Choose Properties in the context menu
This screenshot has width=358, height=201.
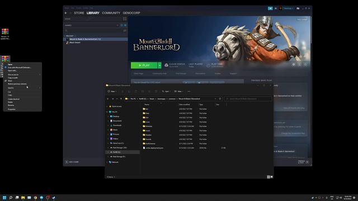click(22, 109)
